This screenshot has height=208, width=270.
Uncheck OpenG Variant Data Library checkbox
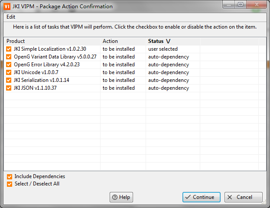click(x=9, y=57)
